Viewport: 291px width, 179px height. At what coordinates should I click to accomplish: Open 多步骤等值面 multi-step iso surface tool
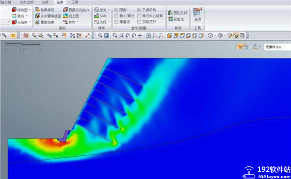(x=37, y=16)
